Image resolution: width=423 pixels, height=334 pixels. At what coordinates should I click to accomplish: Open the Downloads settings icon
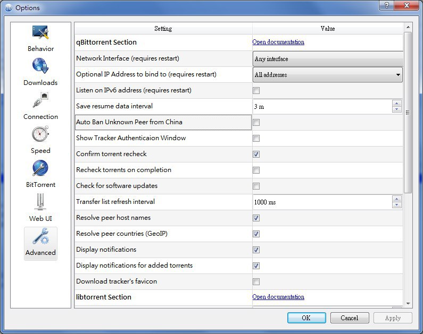(40, 66)
